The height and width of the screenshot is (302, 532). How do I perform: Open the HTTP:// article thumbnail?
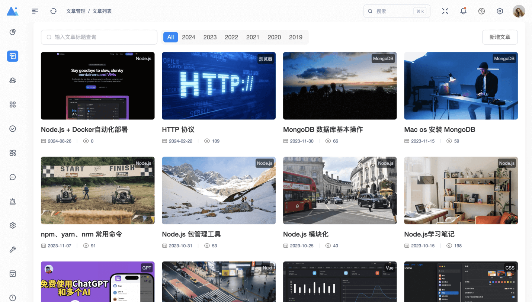pos(219,86)
